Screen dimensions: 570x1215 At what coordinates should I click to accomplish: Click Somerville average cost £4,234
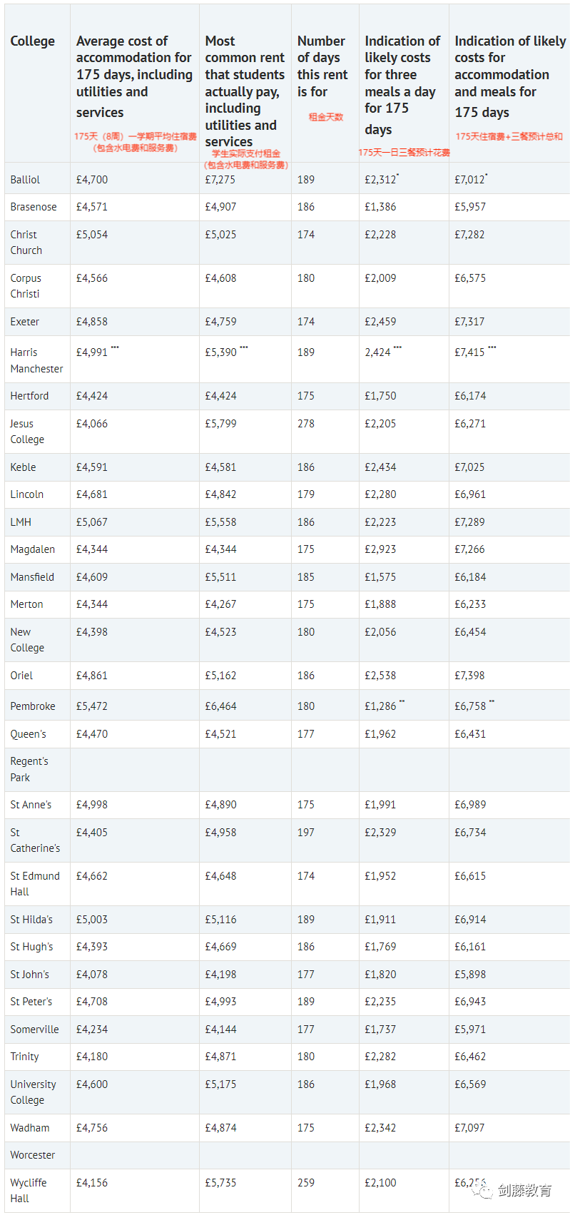pos(92,1030)
